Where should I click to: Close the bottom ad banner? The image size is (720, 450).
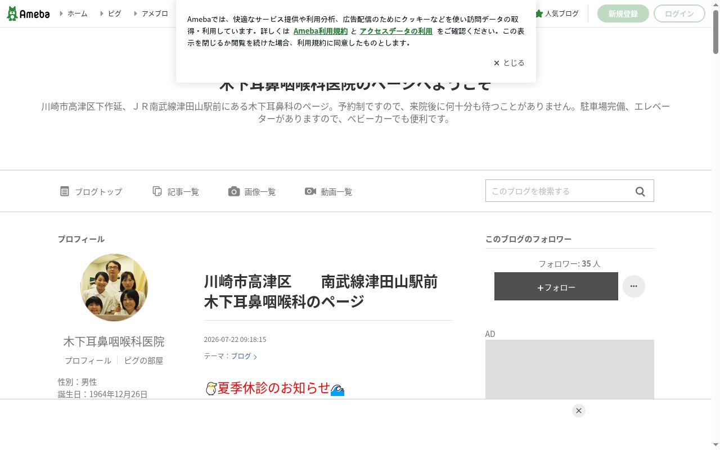[x=579, y=411]
